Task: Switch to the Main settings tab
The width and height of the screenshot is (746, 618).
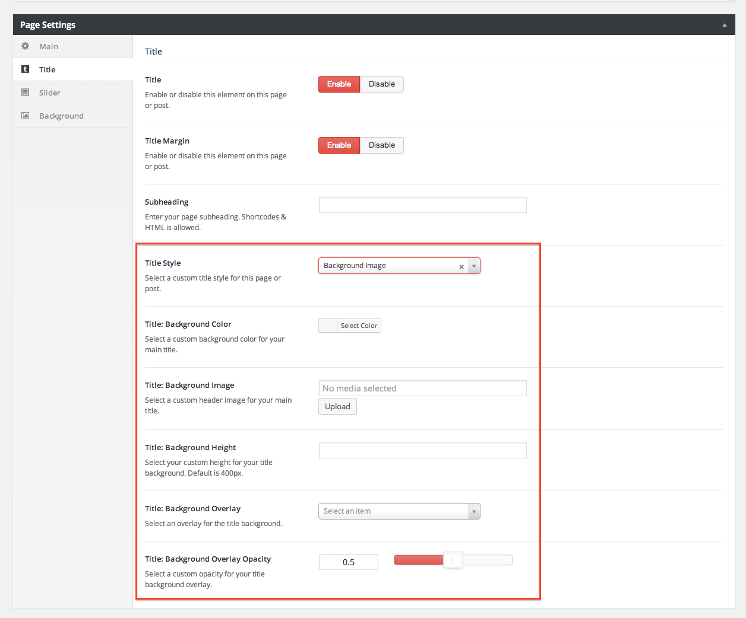Action: click(49, 46)
